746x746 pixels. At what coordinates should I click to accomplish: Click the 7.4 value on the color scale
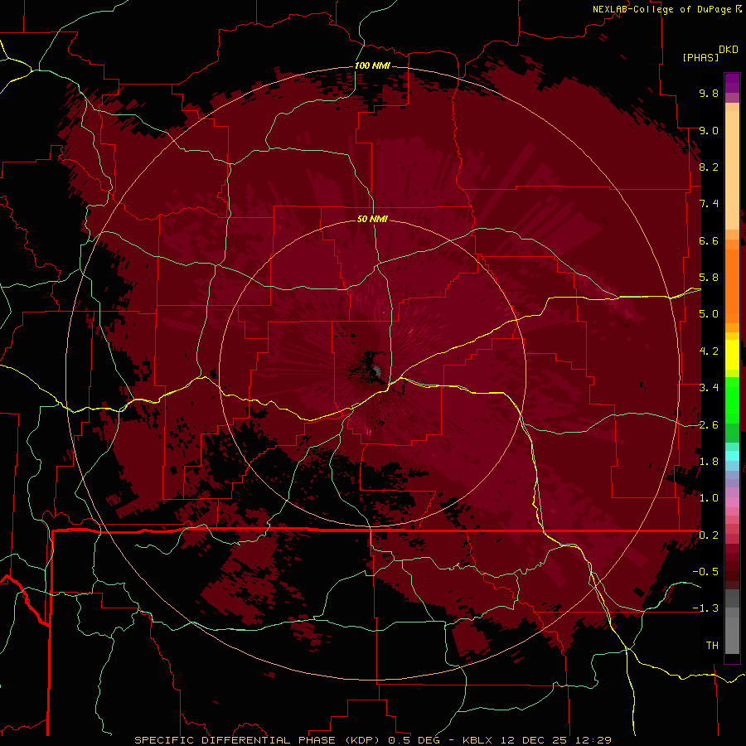point(709,204)
